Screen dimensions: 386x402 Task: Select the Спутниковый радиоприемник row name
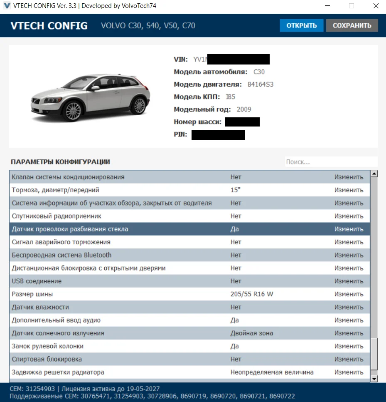tap(57, 216)
